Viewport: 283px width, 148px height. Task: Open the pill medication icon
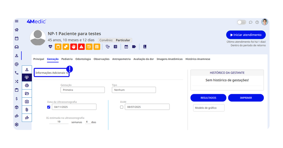click(66, 47)
